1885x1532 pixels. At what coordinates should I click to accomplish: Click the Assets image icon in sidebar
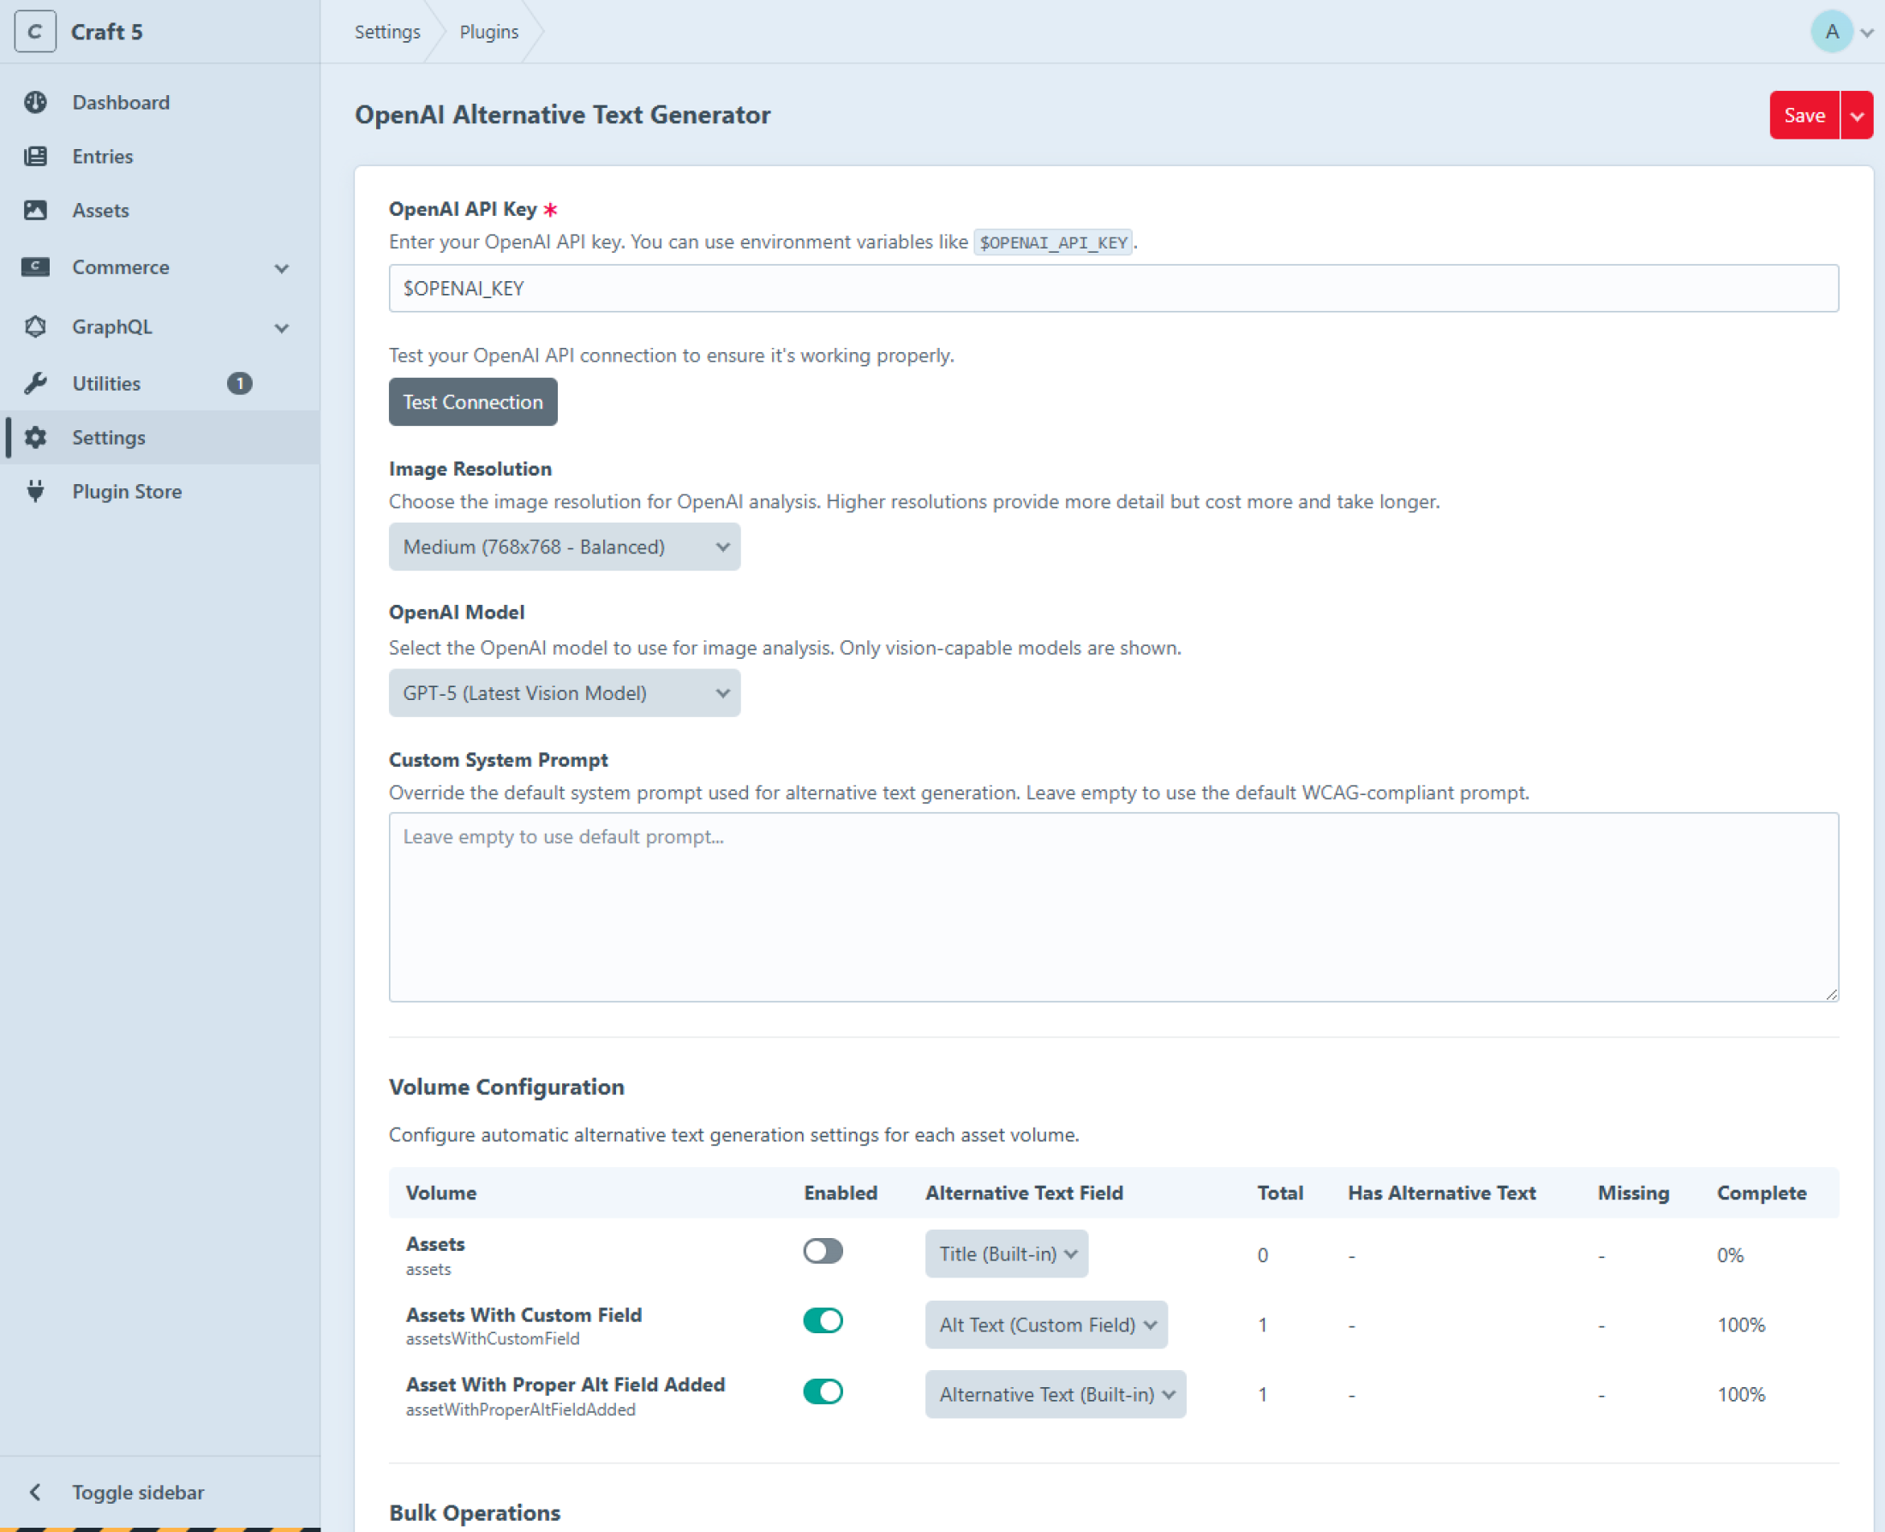click(x=35, y=210)
